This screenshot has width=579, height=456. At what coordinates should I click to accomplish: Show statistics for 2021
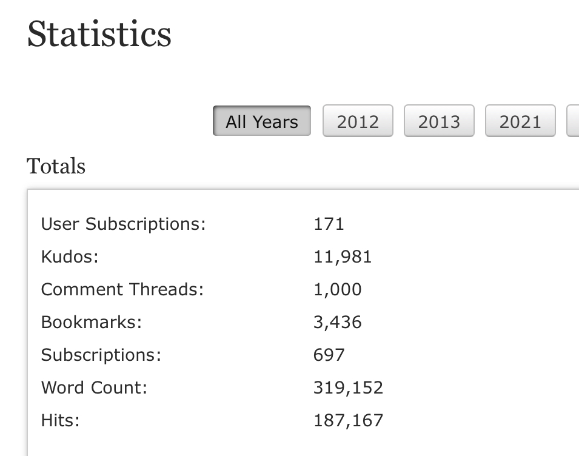(520, 121)
